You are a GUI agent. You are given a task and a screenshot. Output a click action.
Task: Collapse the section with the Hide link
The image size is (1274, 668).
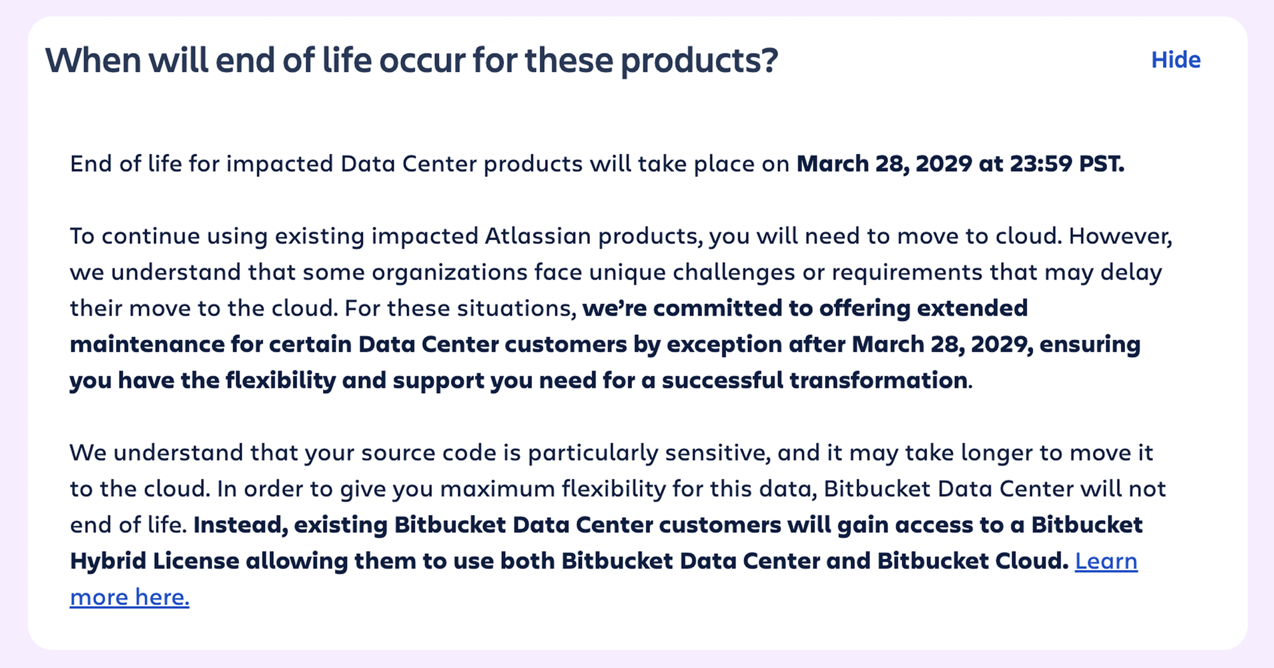1175,60
